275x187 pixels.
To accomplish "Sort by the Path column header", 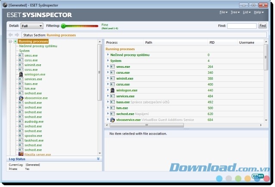I will [x=176, y=42].
